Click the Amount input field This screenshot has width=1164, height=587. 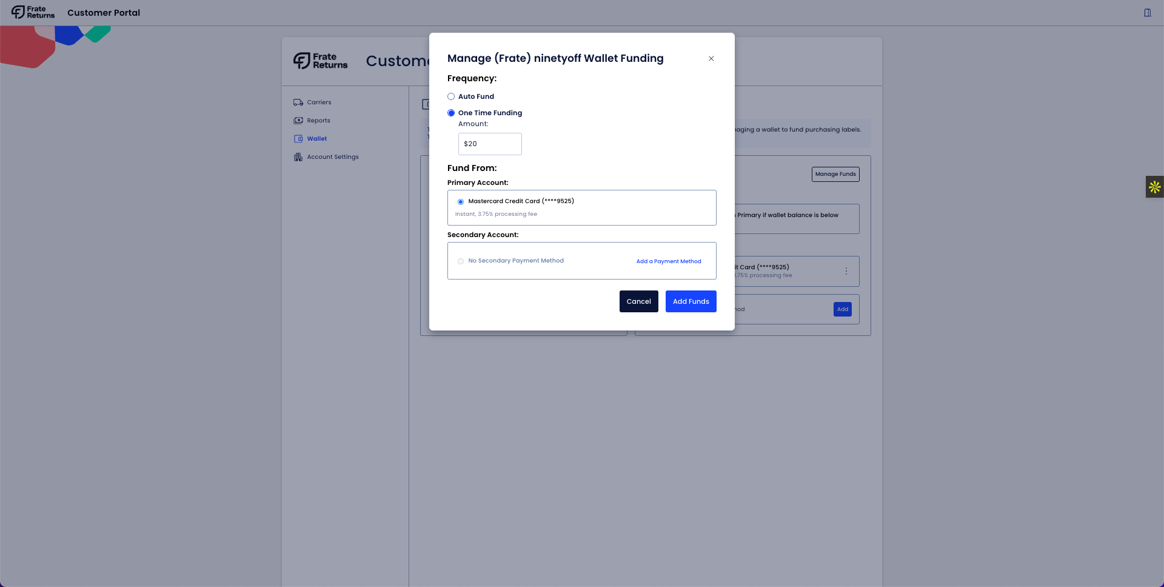click(x=490, y=144)
